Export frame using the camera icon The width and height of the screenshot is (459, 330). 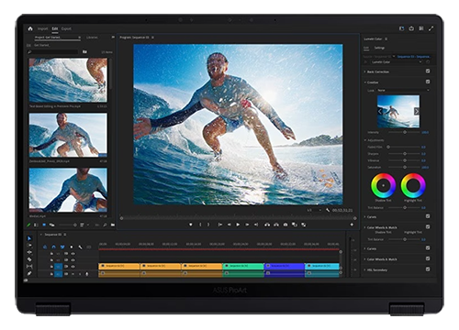[285, 225]
